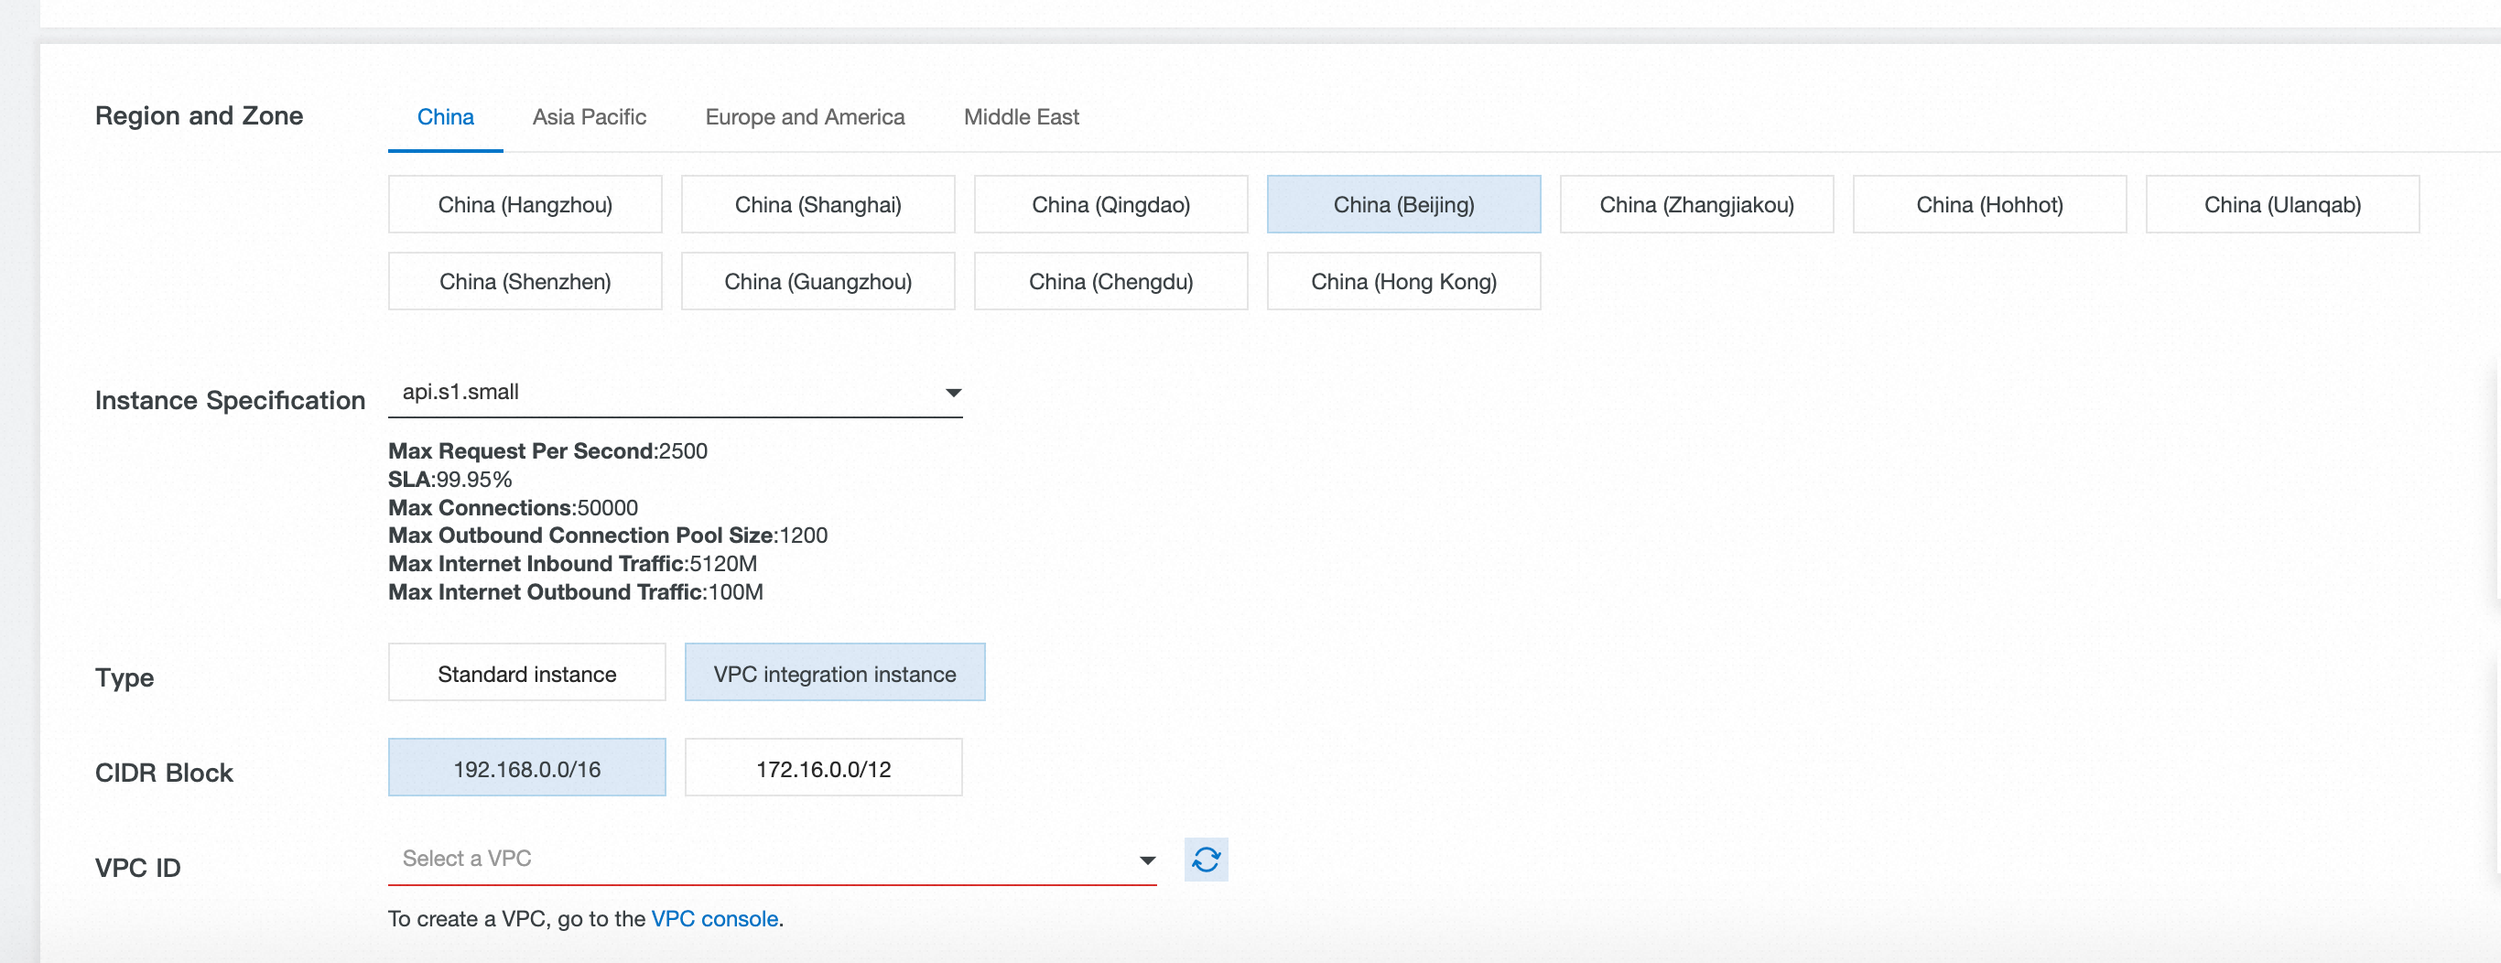Choose China (Shanghai) as region
This screenshot has width=2501, height=963.
click(x=818, y=204)
